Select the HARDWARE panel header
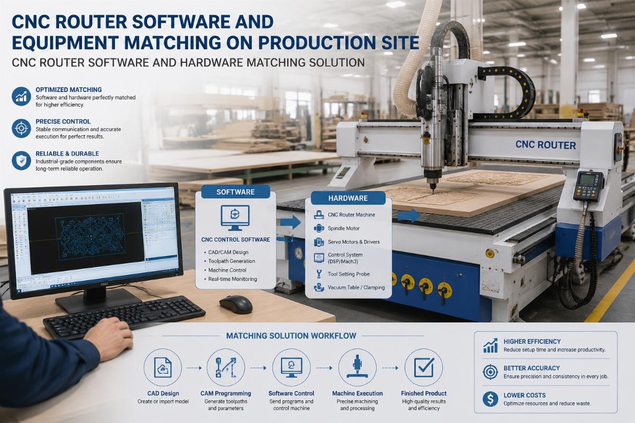 (348, 198)
